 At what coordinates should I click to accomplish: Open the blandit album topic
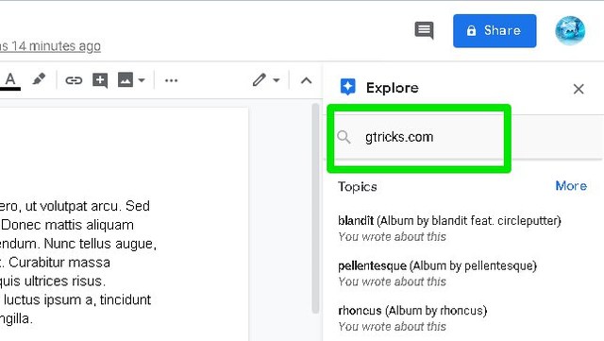pos(449,229)
